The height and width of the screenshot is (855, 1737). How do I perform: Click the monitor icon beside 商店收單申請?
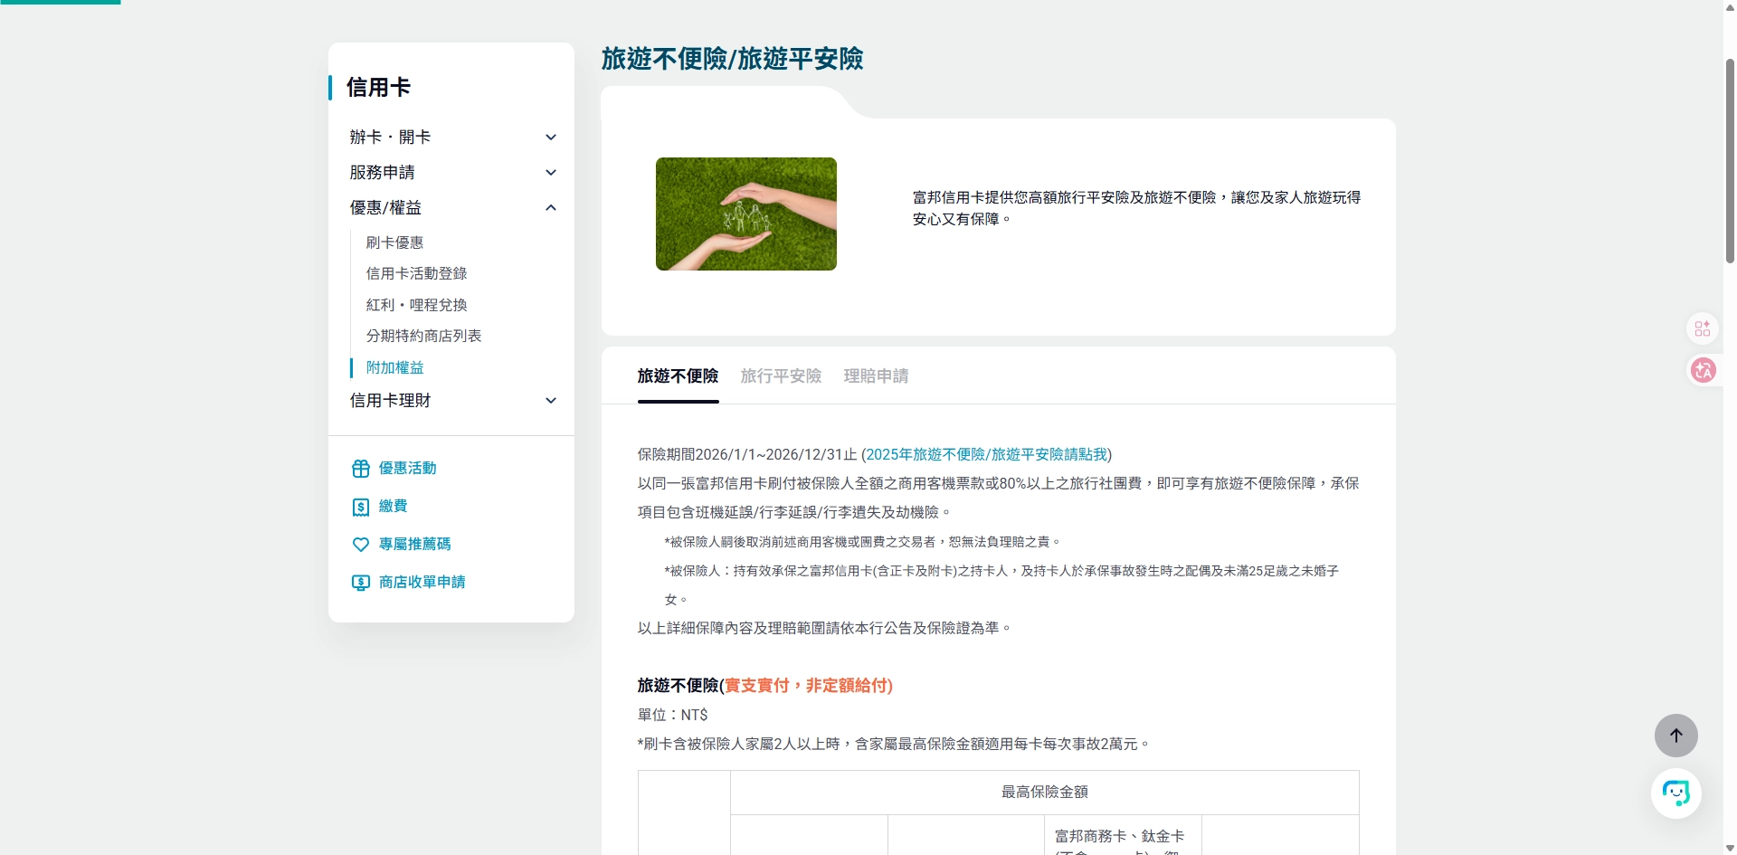click(360, 583)
